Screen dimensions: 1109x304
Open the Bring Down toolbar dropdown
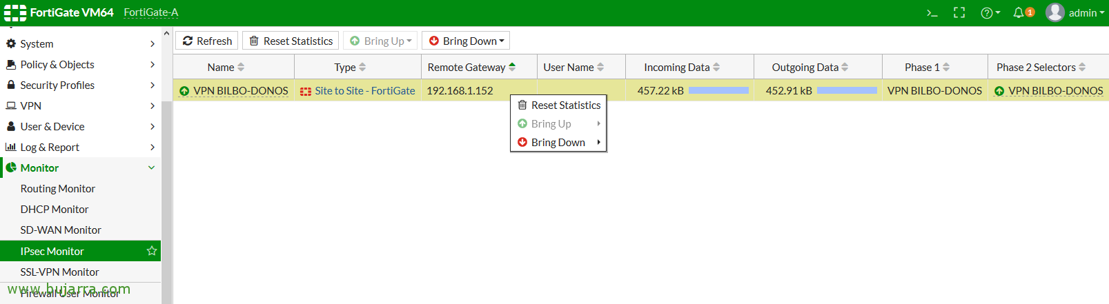click(x=466, y=41)
